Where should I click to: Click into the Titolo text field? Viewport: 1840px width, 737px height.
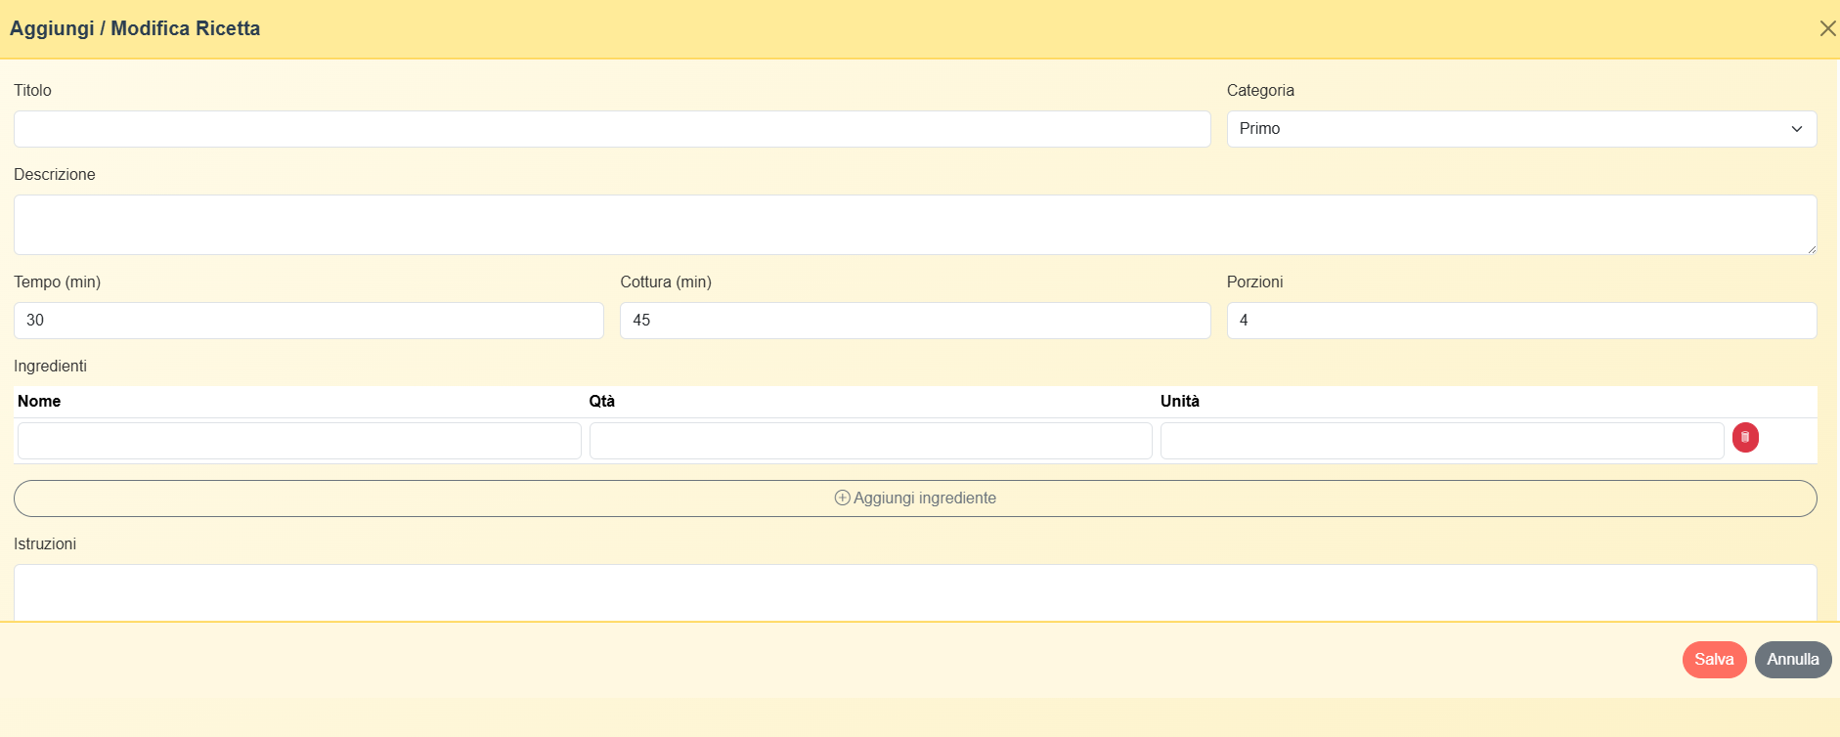pyautogui.click(x=612, y=129)
